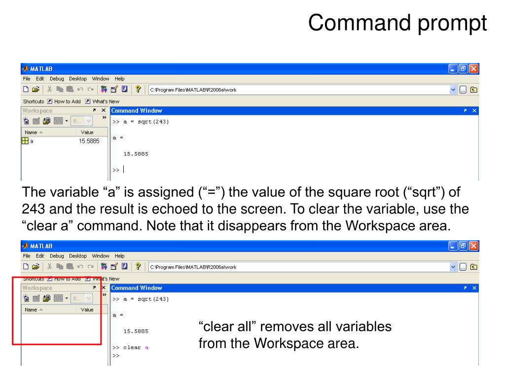Click Open file icon in upper MATLAB window
Image resolution: width=505 pixels, height=378 pixels.
tap(36, 90)
